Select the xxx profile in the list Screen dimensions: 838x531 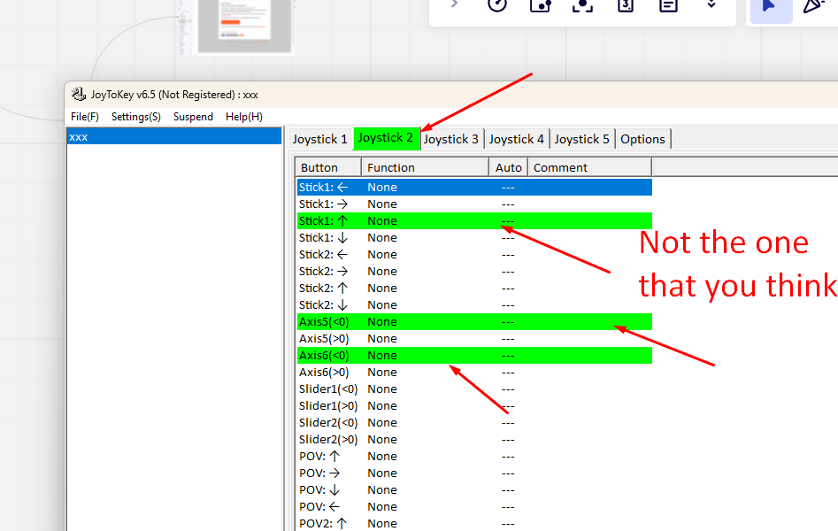tap(173, 136)
